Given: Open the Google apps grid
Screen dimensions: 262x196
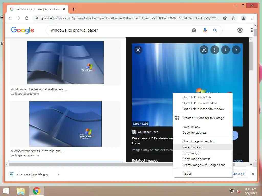Looking at the screenshot, I should (252, 30).
